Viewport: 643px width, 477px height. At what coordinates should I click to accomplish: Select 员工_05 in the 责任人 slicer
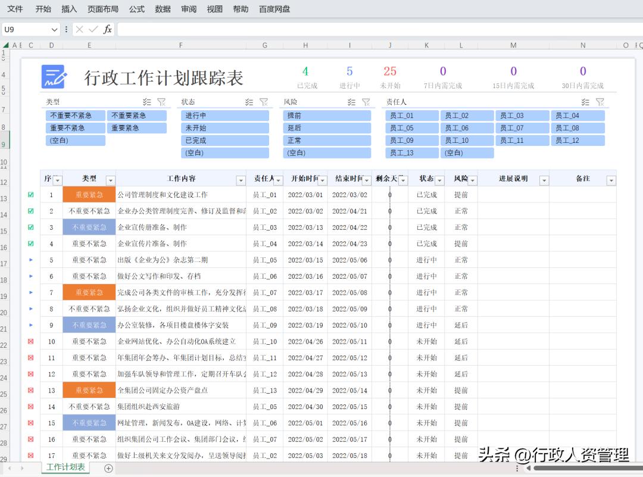pyautogui.click(x=411, y=127)
